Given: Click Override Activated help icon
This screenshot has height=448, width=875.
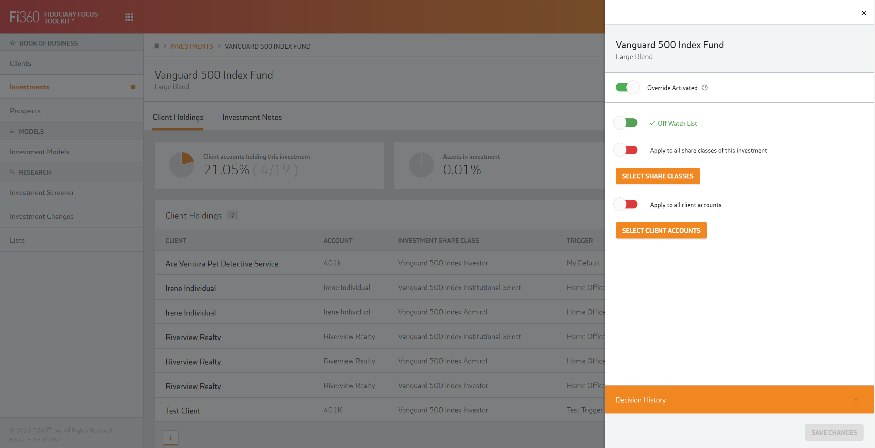Looking at the screenshot, I should point(705,88).
